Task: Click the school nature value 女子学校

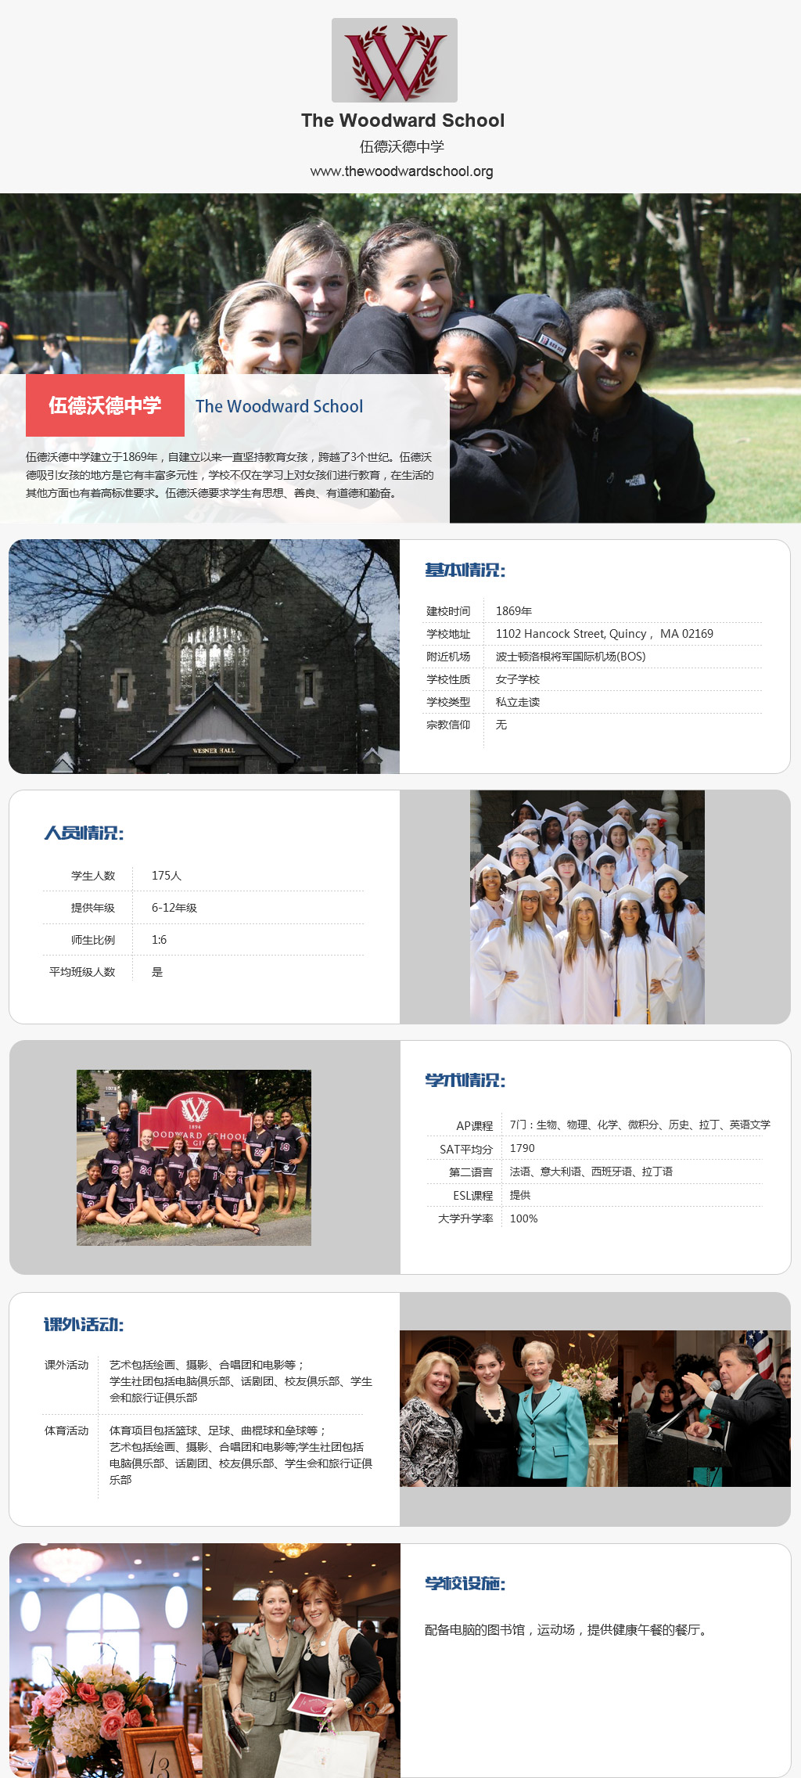Action: pos(518,679)
